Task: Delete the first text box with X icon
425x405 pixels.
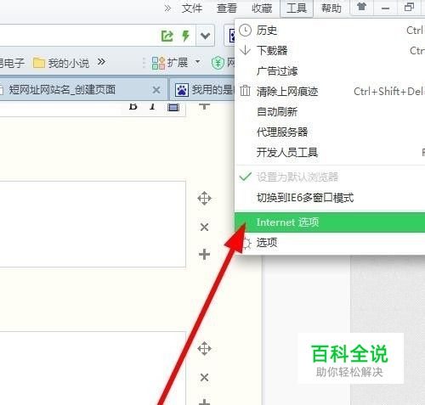Action: (x=204, y=227)
